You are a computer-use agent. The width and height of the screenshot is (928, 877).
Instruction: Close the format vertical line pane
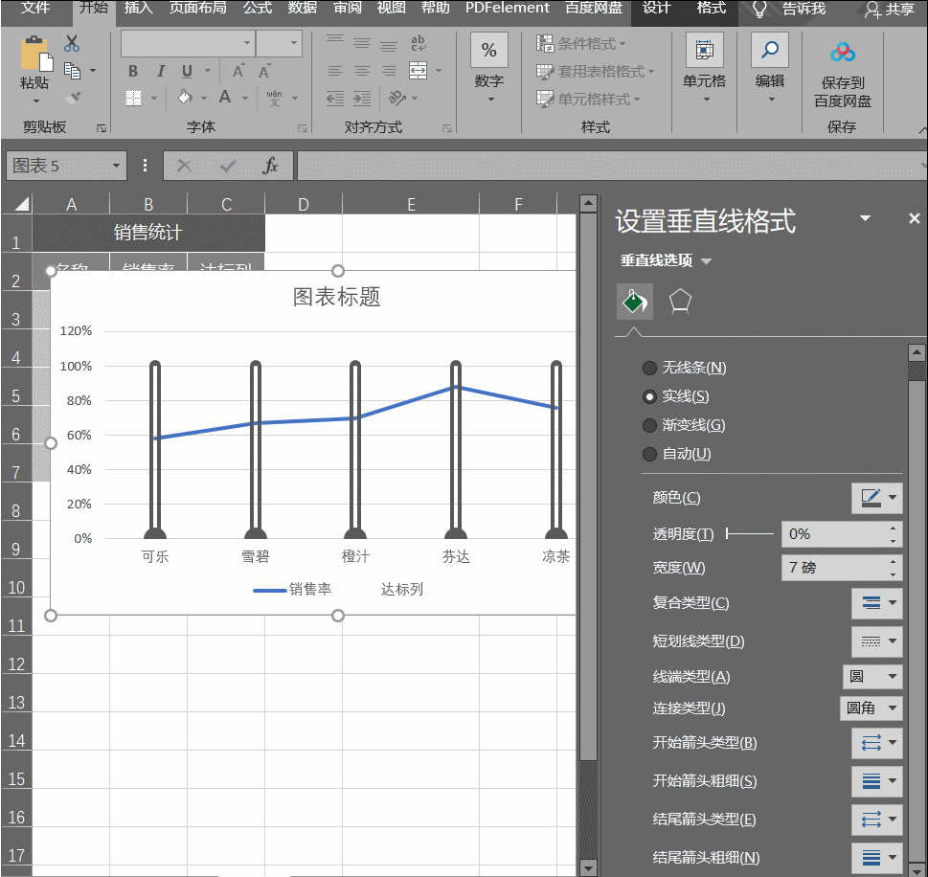tap(915, 218)
